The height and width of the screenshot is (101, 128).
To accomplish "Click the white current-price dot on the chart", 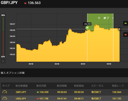I will pos(119,29).
